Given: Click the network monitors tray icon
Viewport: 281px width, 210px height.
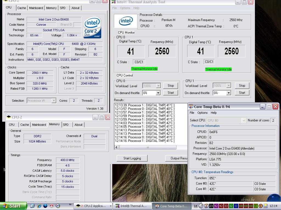Looking at the screenshot, I should point(266,206).
